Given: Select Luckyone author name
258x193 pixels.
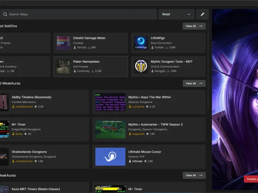Looking at the screenshot, I should click(138, 106).
